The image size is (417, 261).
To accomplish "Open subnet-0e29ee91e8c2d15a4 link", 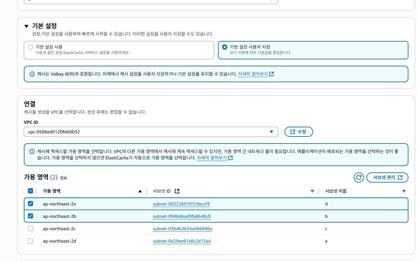I will click(182, 241).
